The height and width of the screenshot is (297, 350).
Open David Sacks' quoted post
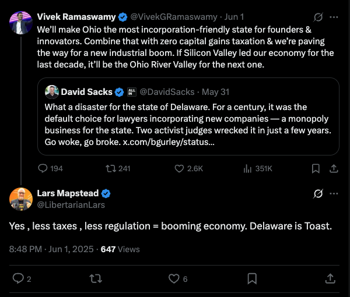tap(188, 116)
